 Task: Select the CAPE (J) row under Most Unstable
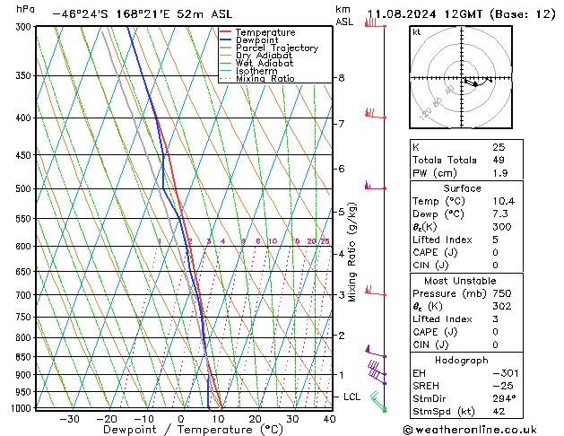pos(466,332)
